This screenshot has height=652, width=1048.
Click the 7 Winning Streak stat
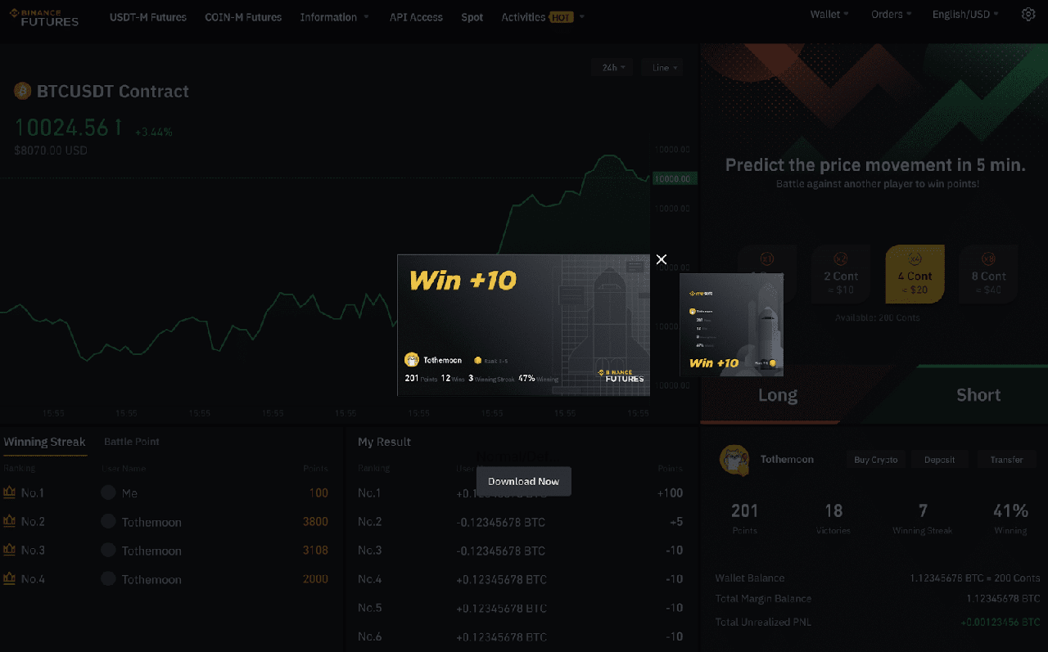pos(923,518)
